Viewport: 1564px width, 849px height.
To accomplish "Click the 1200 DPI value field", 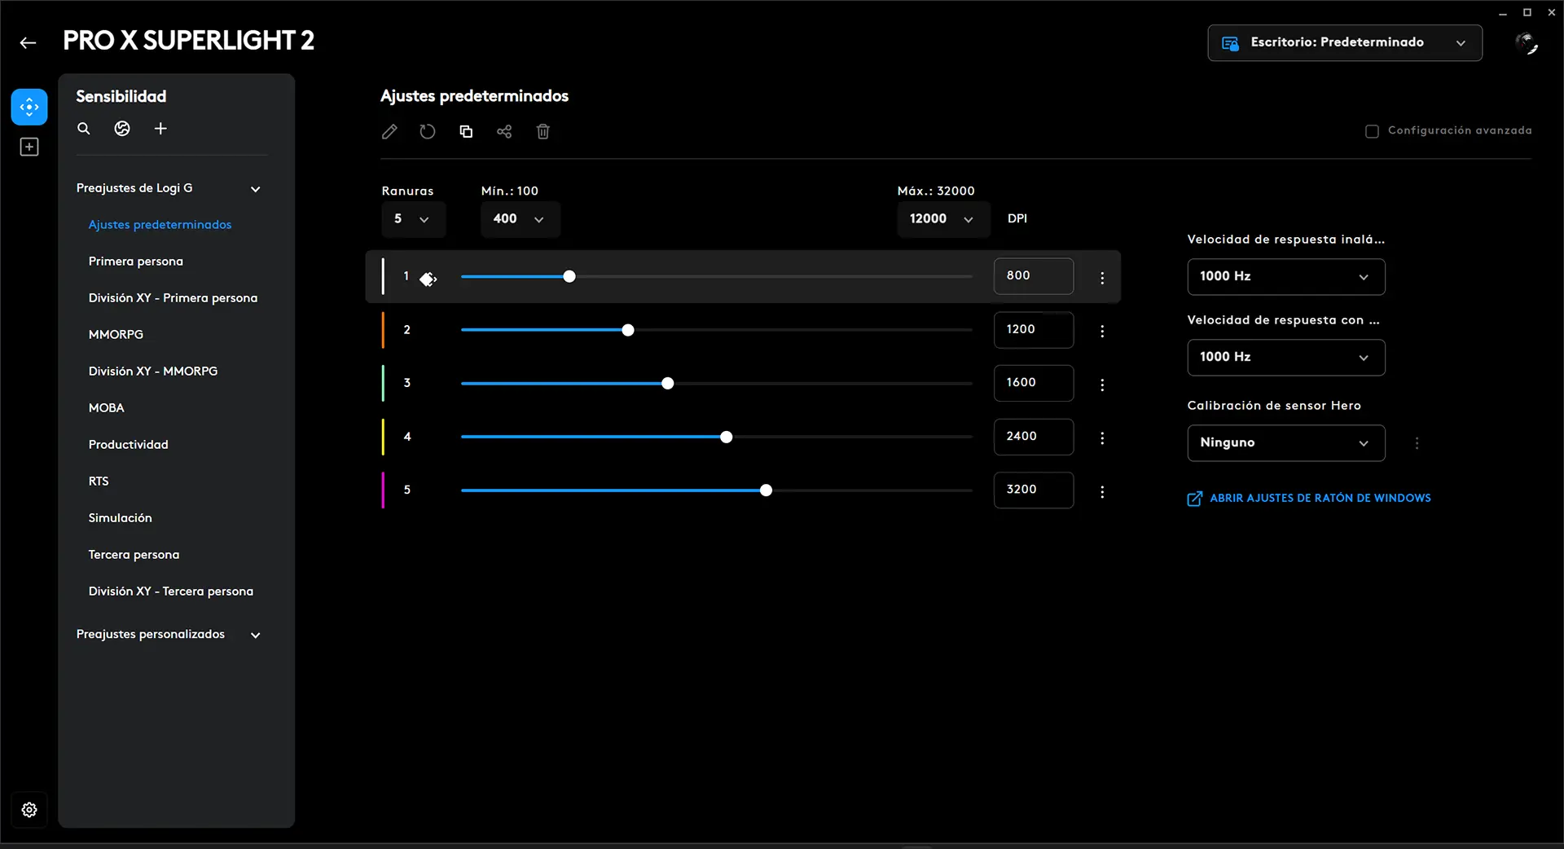I will coord(1033,330).
